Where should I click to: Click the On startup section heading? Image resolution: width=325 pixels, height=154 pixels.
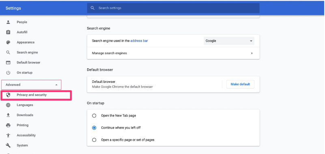(x=95, y=103)
